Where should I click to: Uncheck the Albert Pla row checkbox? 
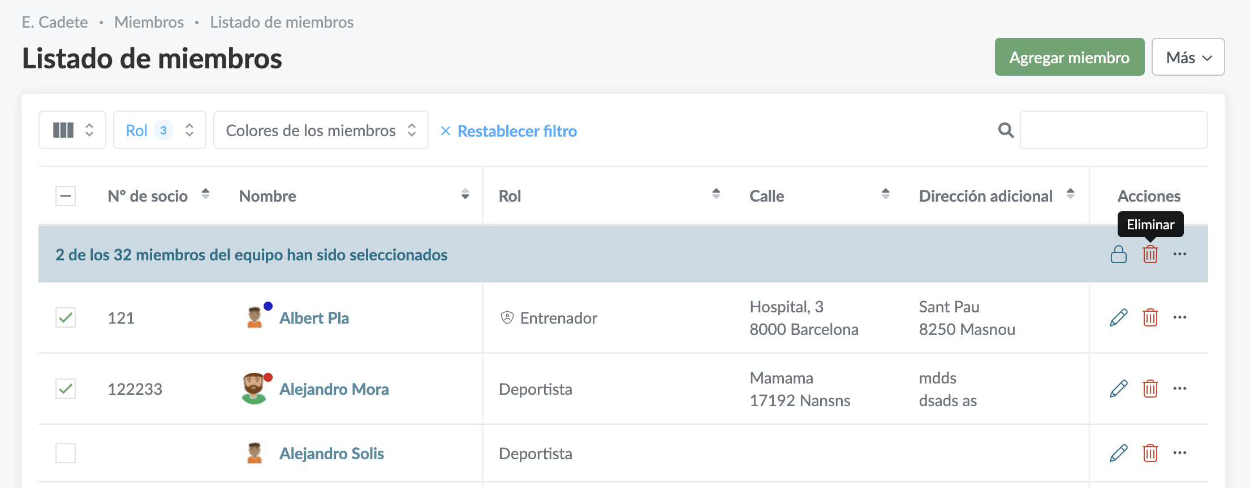[x=66, y=318]
